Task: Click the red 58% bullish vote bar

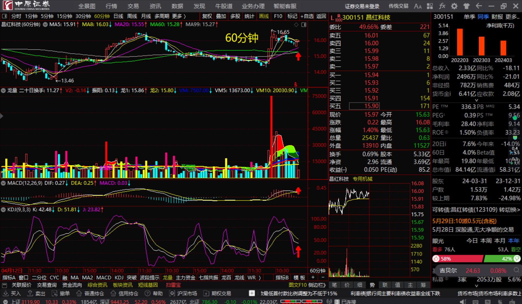Action: click(x=458, y=259)
